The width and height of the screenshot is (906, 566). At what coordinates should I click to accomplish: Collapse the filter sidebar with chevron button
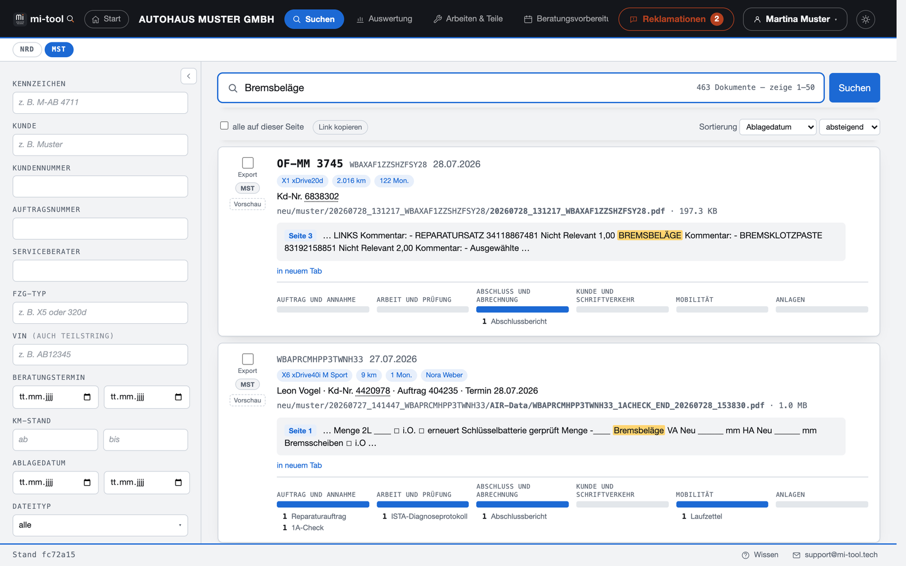tap(189, 76)
